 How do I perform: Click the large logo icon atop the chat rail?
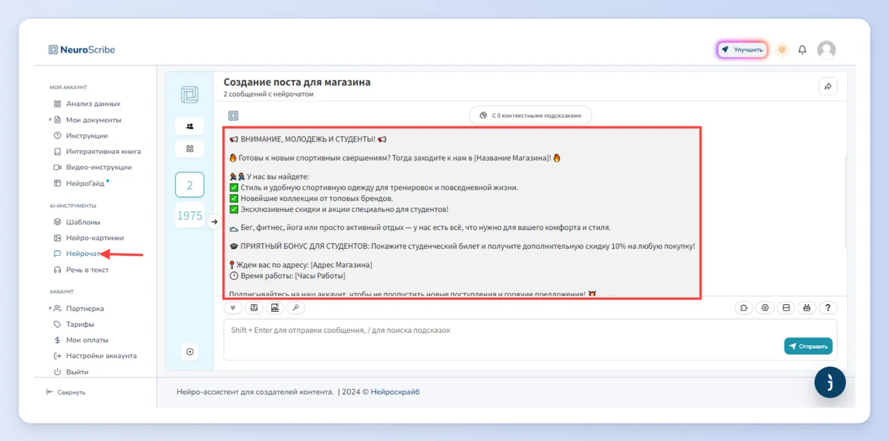pos(190,95)
